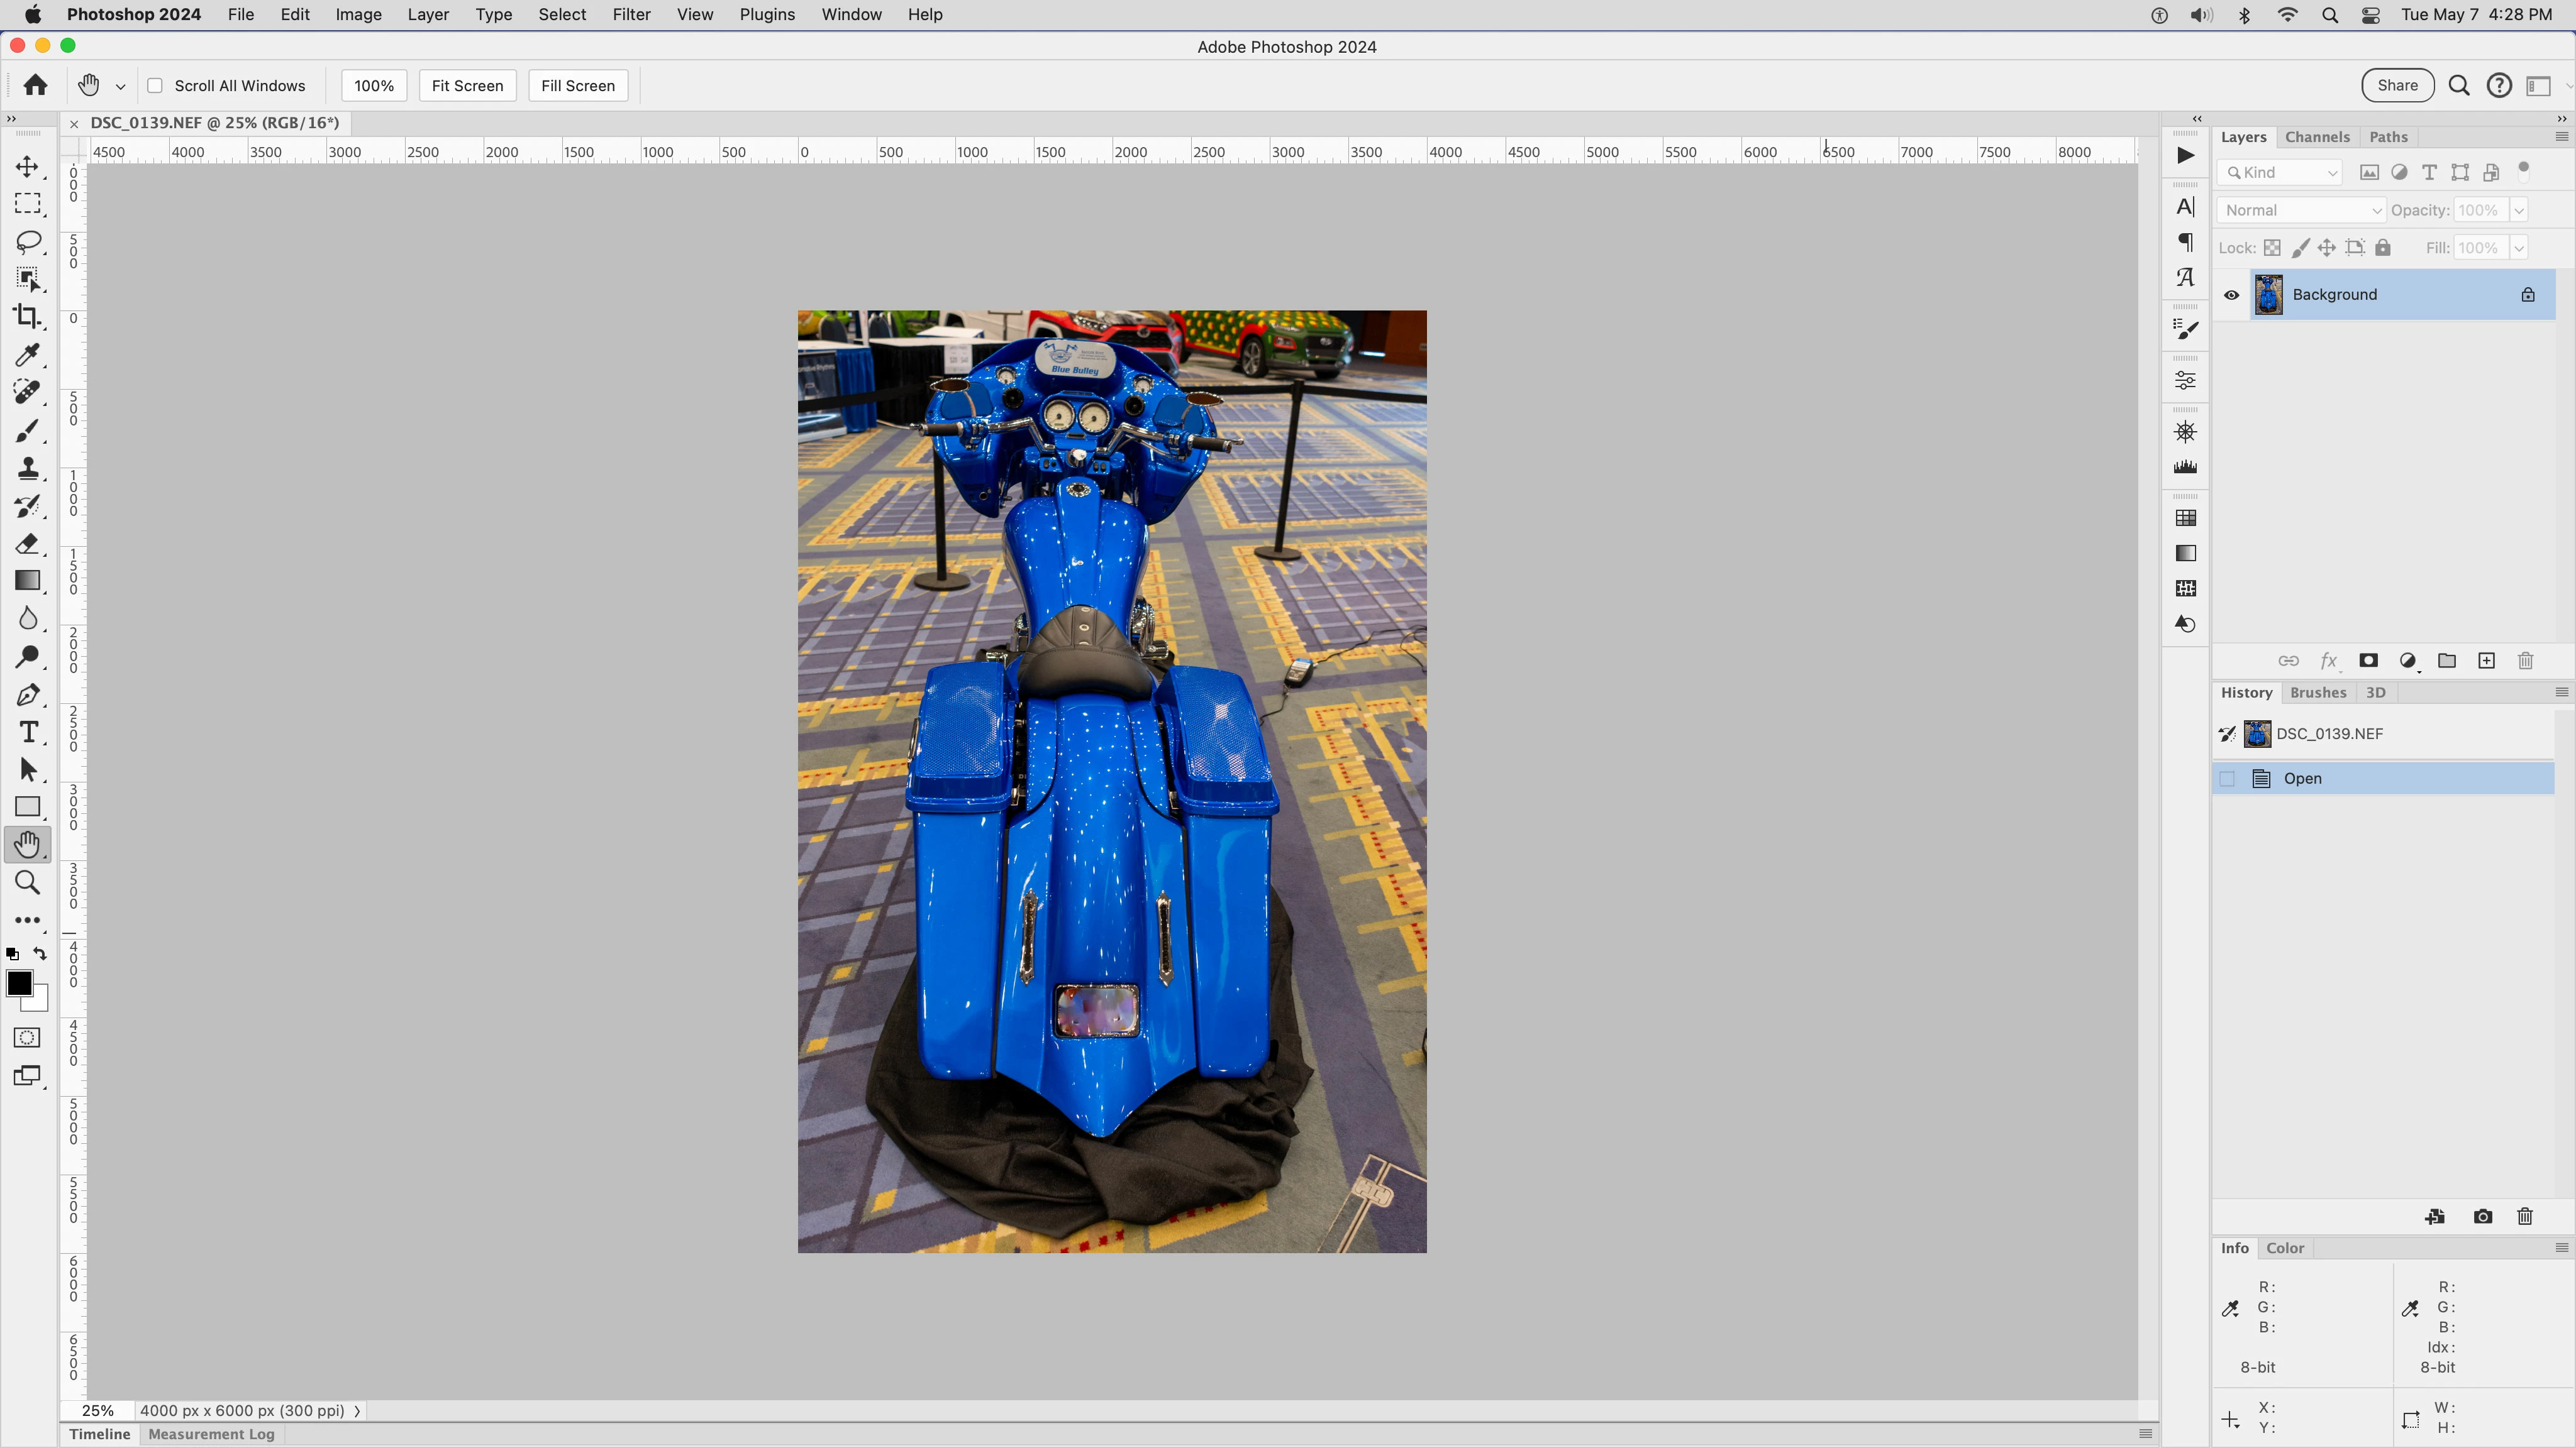Add layer mask icon

[x=2368, y=661]
